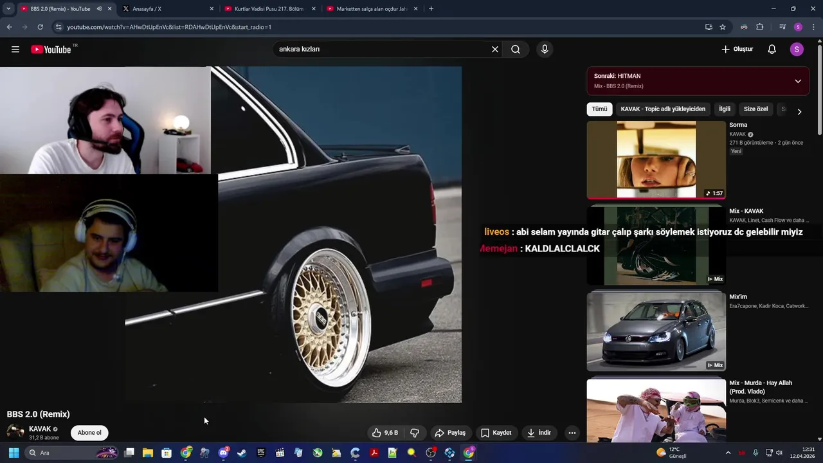Viewport: 823px width, 463px height.
Task: Open Microsoft Store from the taskbar
Action: pyautogui.click(x=167, y=453)
